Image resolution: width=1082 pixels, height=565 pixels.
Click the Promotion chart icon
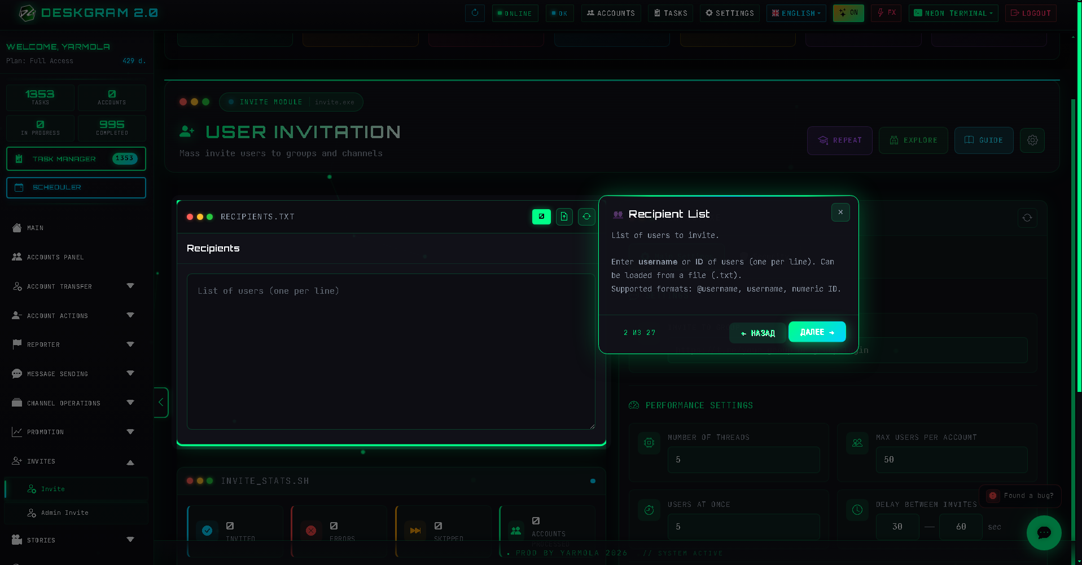(17, 432)
